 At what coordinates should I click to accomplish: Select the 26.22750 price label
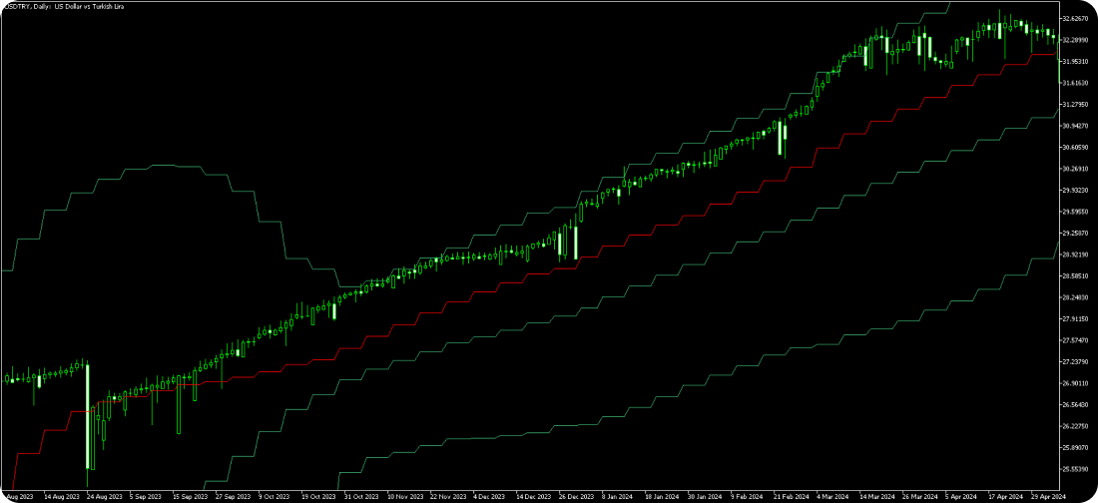pyautogui.click(x=1077, y=426)
